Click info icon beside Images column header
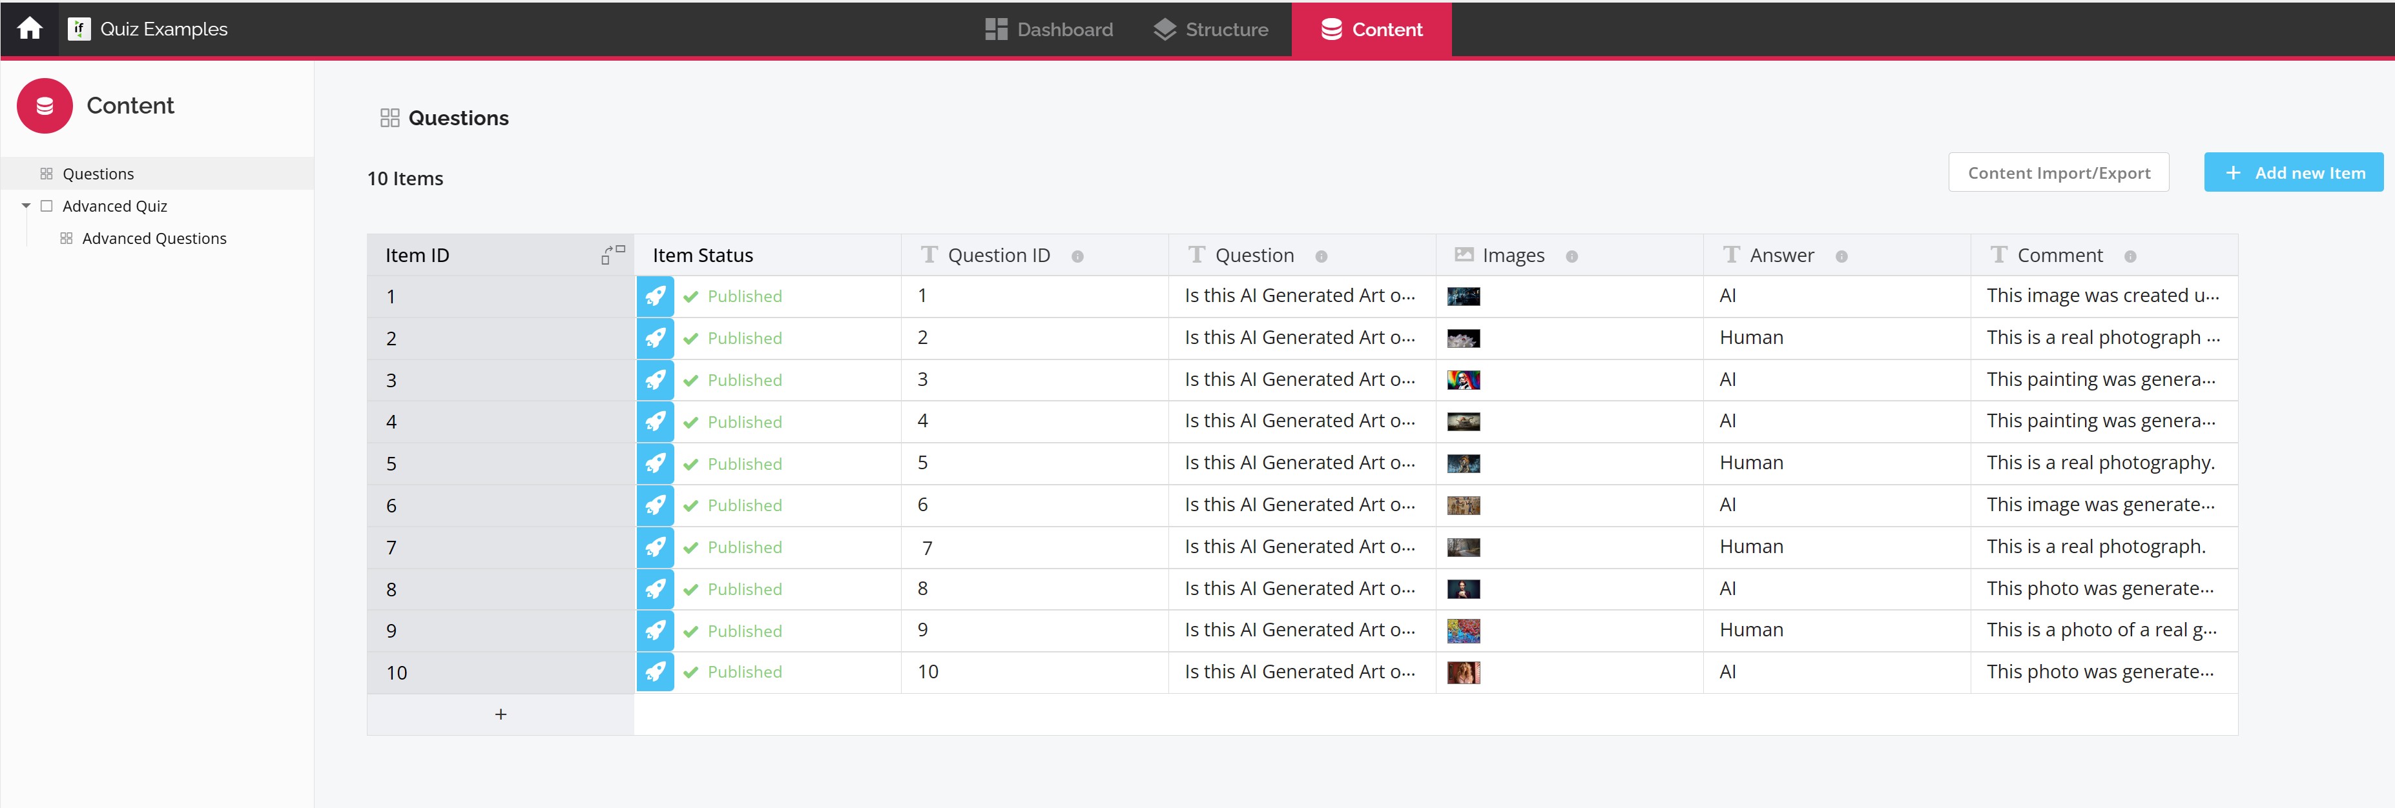 tap(1571, 256)
